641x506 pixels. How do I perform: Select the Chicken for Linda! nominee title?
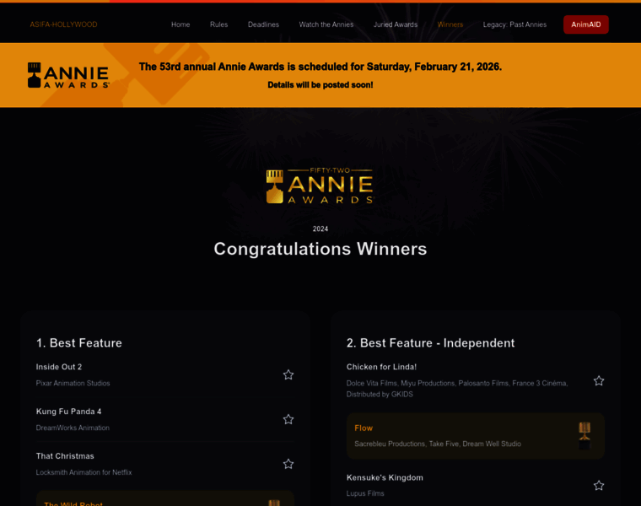coord(381,367)
